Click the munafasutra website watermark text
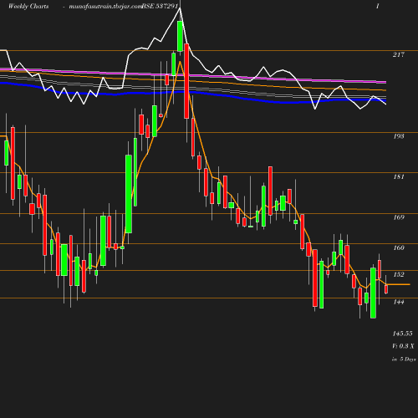This screenshot has height=418, width=418. (105, 6)
